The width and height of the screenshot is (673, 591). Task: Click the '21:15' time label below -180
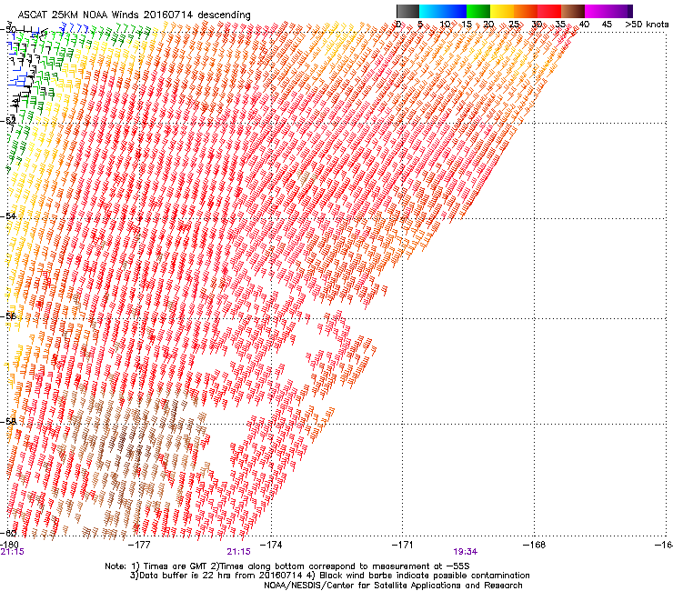pyautogui.click(x=13, y=552)
